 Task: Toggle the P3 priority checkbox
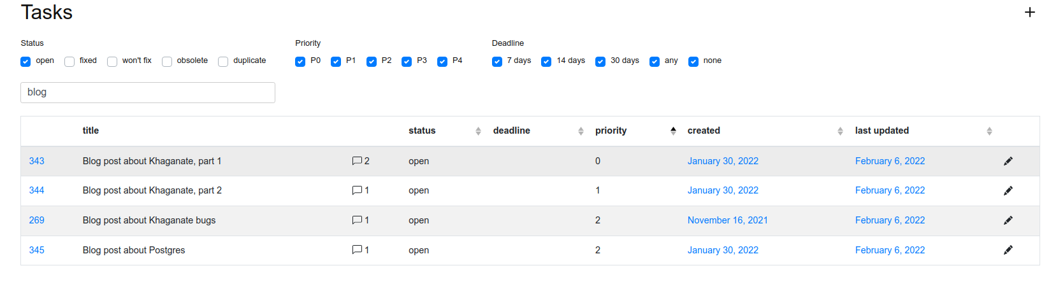click(x=407, y=61)
